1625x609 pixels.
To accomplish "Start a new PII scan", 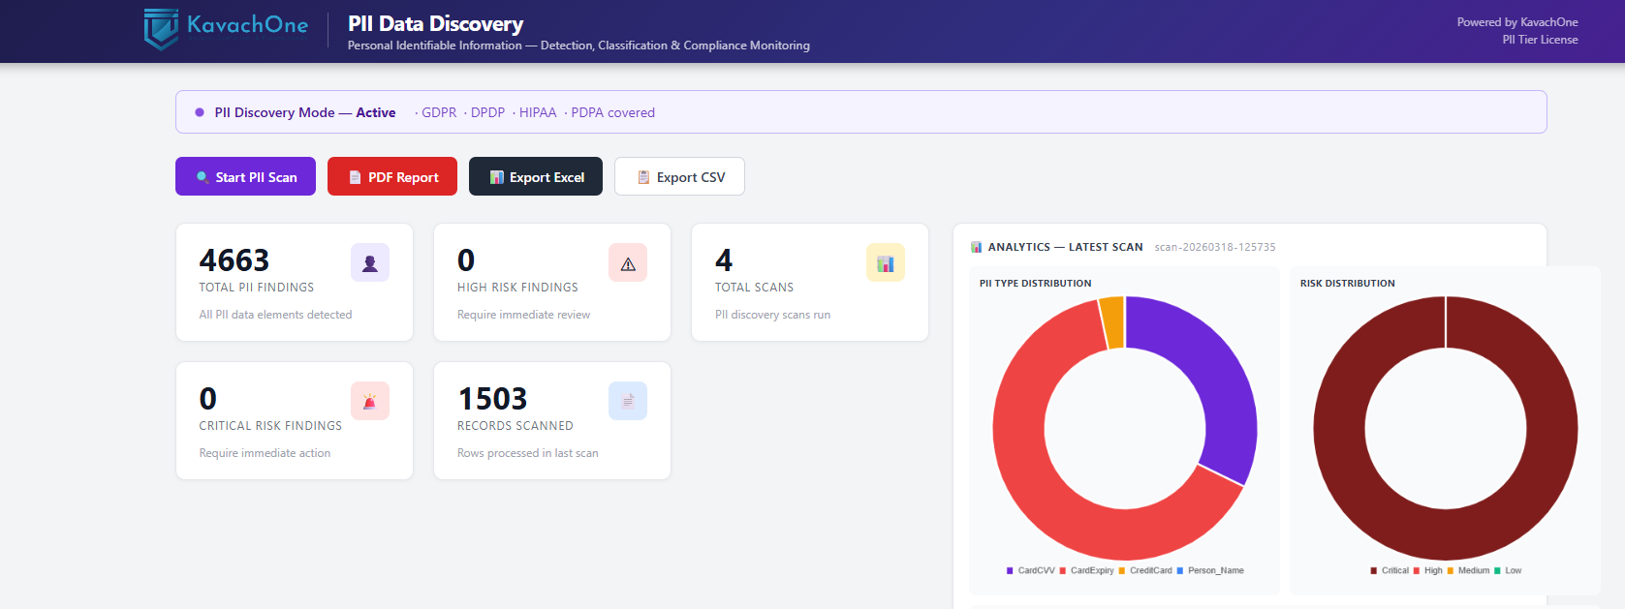I will [x=245, y=177].
